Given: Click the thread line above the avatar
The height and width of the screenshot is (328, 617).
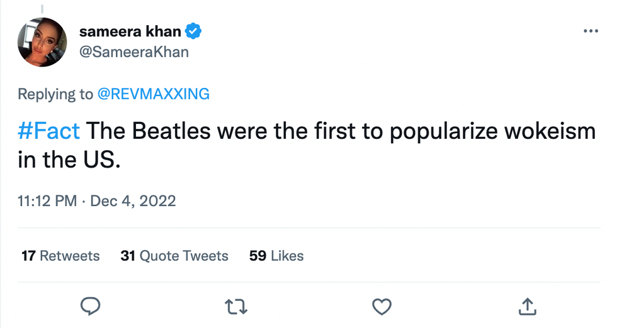Looking at the screenshot, I should tap(42, 8).
